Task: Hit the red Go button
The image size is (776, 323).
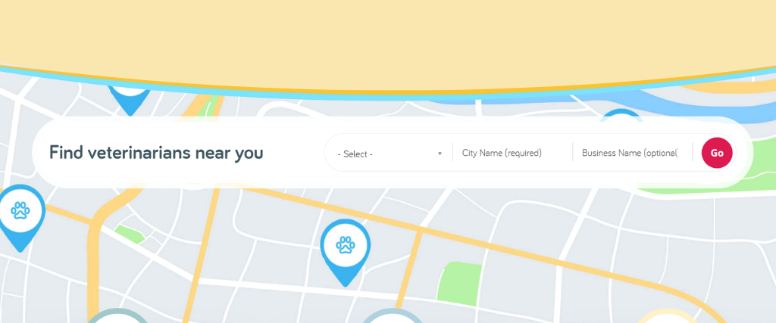Action: point(717,153)
